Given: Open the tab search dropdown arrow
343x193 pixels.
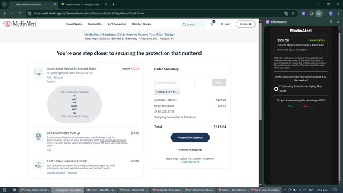Looking at the screenshot, I should 4,4.
